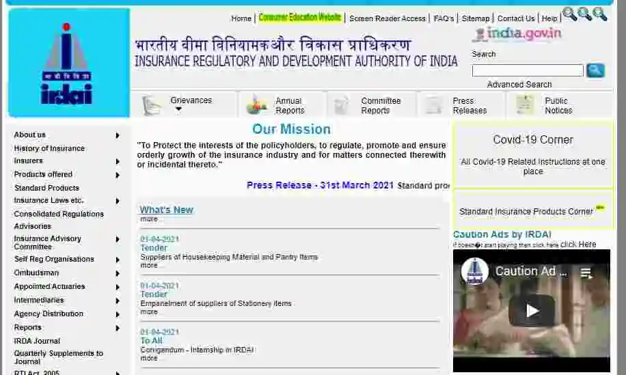626x375 pixels.
Task: Open Quarterly Supplements to Journal
Action: [x=58, y=357]
